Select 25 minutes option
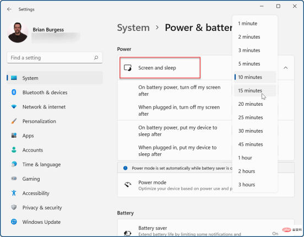Screen dimensions: 304x237 coord(255,117)
